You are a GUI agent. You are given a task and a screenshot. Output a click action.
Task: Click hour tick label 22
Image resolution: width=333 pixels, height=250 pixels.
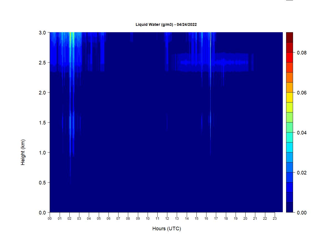265,219
